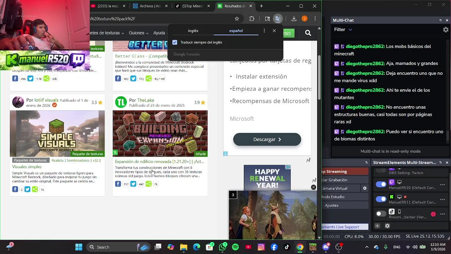Open Discord from the taskbar
The height and width of the screenshot is (254, 451).
click(x=326, y=247)
